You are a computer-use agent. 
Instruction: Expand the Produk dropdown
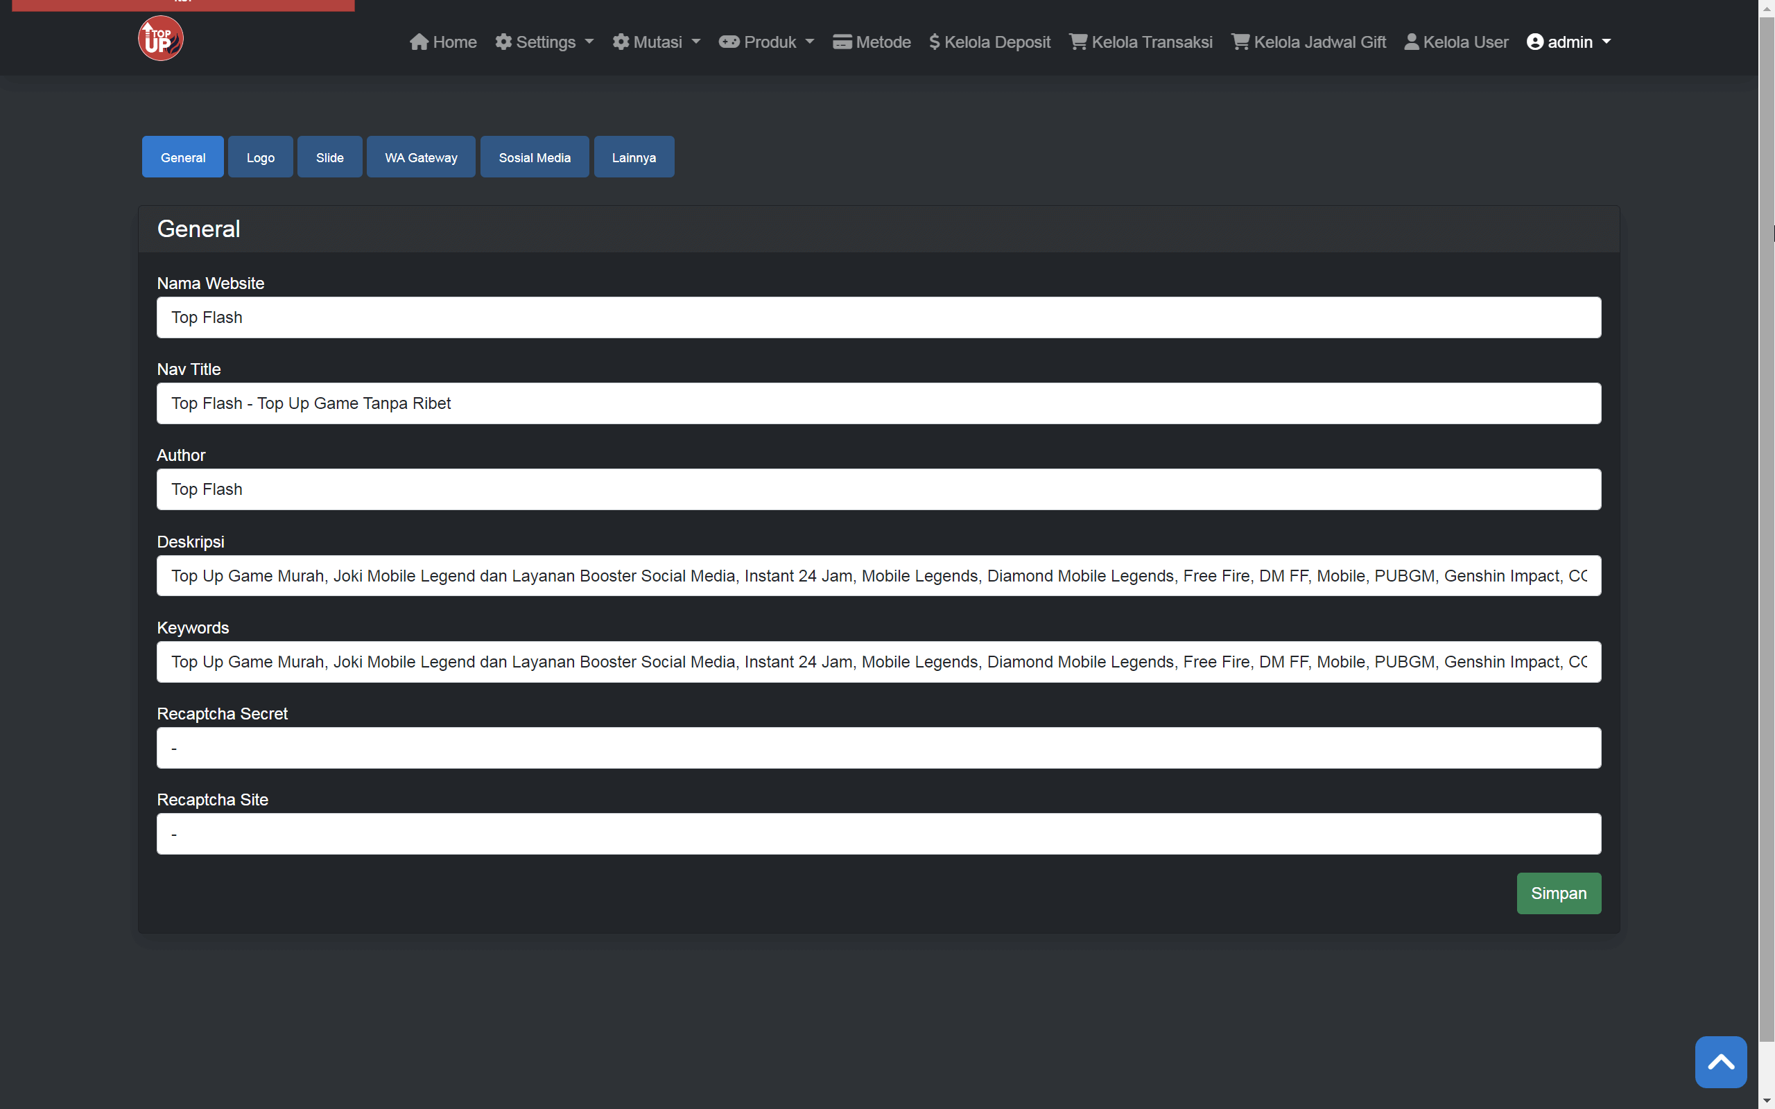(x=765, y=42)
